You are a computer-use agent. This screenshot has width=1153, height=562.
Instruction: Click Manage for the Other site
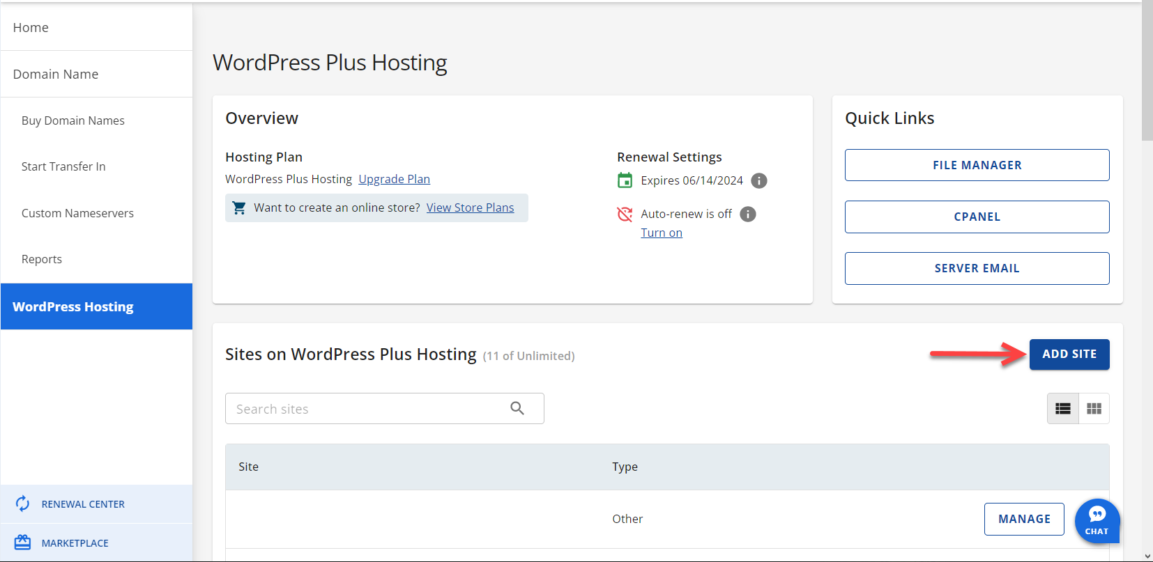[x=1024, y=519]
